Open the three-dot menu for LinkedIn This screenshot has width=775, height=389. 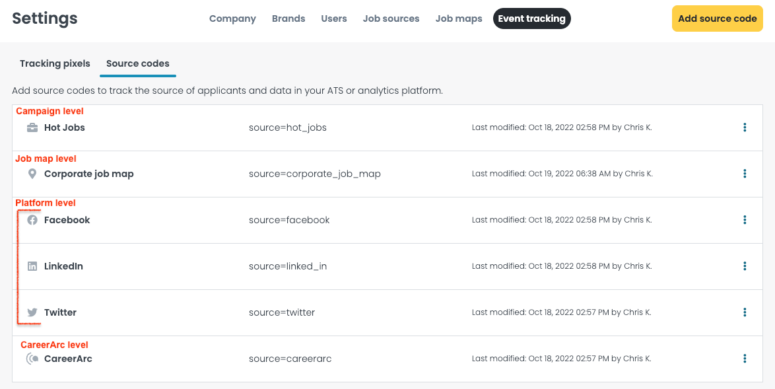[745, 266]
